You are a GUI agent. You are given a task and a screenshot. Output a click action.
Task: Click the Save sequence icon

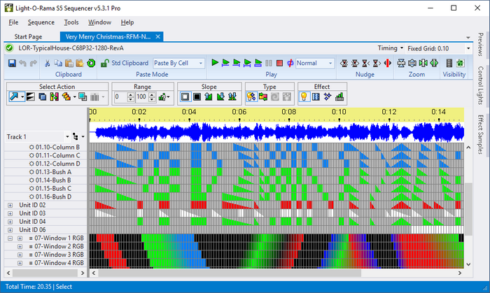coord(12,63)
